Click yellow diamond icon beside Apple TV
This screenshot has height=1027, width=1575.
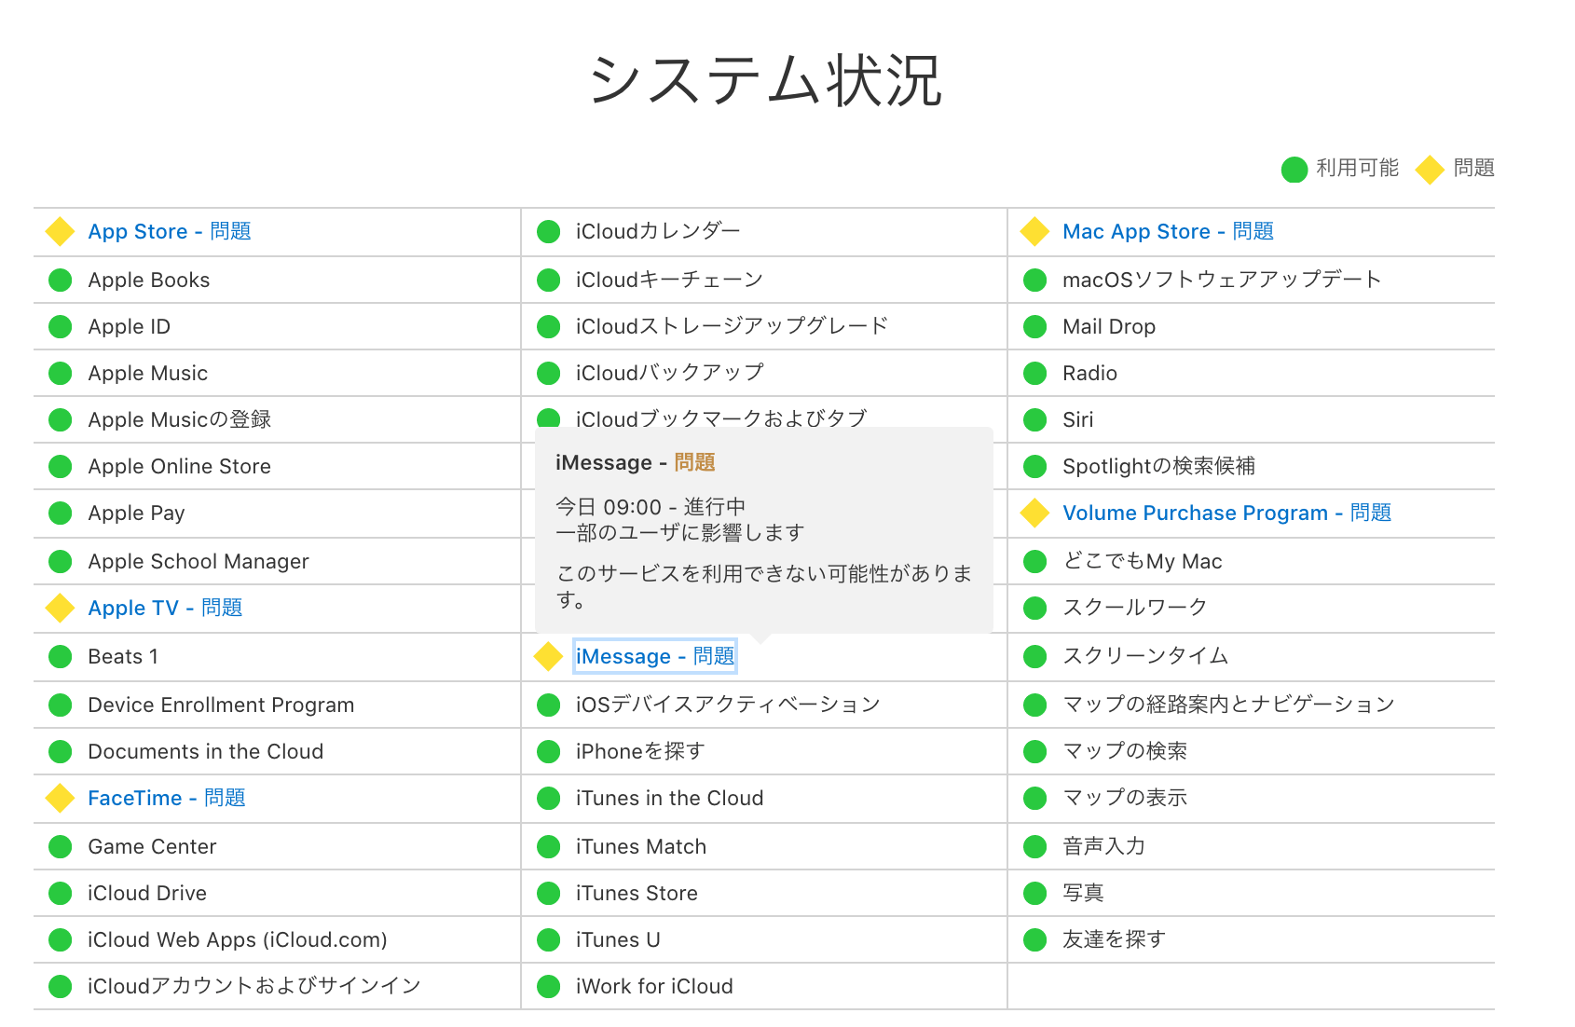[61, 608]
